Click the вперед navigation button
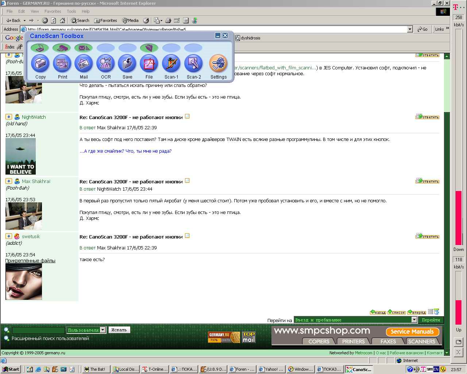Screen dimensions: 467x374 pyautogui.click(x=417, y=312)
